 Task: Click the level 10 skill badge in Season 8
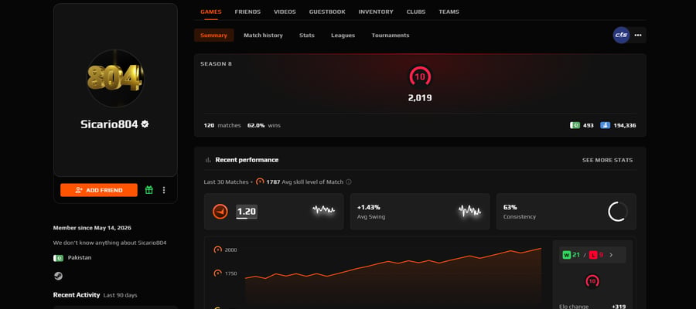(420, 77)
